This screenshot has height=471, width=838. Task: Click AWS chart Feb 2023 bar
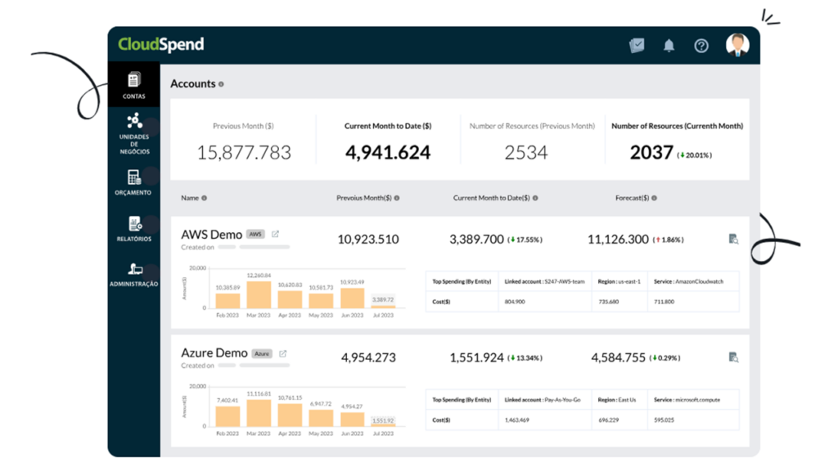click(228, 301)
